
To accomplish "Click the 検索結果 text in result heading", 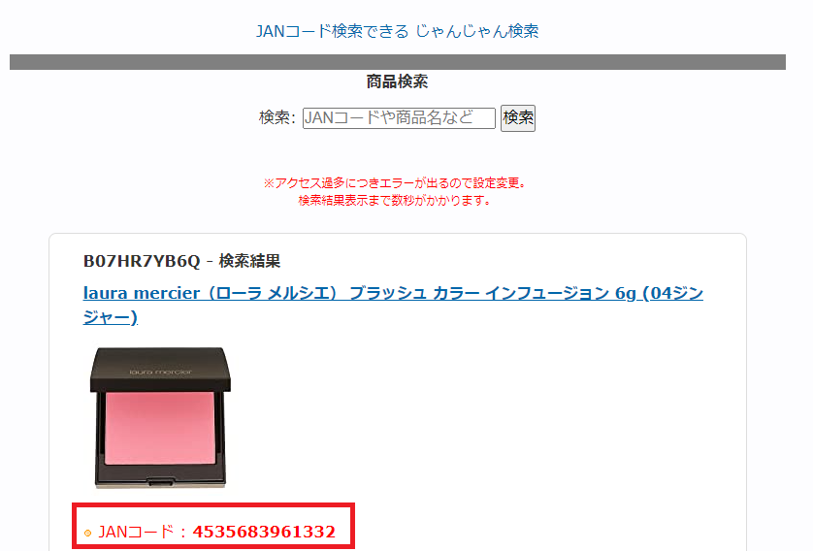I will pos(249,261).
